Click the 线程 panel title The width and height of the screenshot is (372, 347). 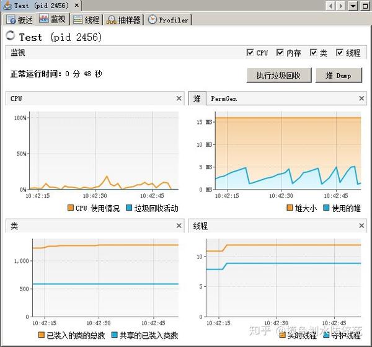pos(200,226)
